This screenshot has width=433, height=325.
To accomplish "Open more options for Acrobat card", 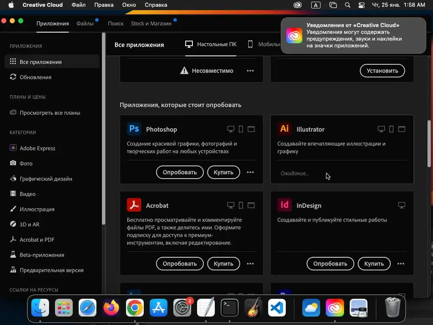I will [250, 264].
